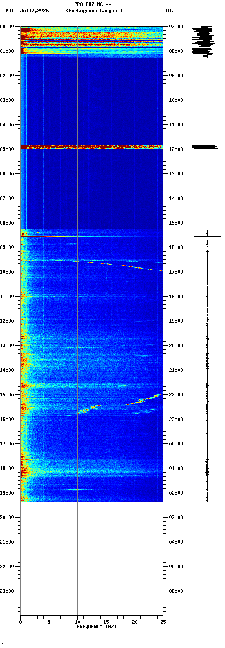Click the 10:00 PDT time label
This screenshot has height=648, width=225.
tap(7, 272)
